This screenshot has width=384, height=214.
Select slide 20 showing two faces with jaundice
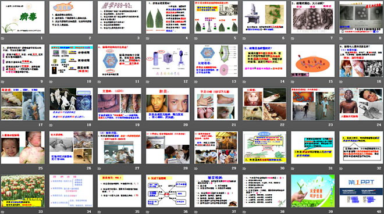168,104
